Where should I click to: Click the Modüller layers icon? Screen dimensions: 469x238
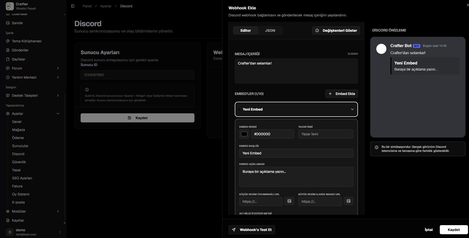point(8,211)
